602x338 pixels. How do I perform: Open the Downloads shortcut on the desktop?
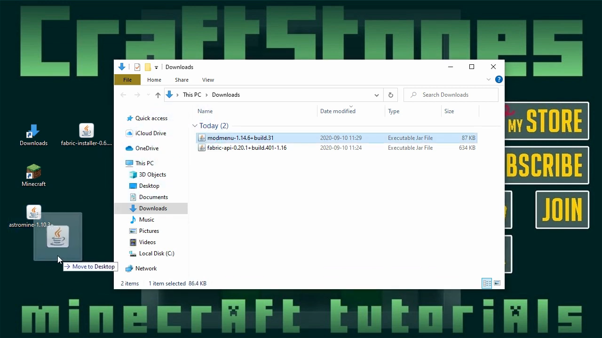[33, 135]
